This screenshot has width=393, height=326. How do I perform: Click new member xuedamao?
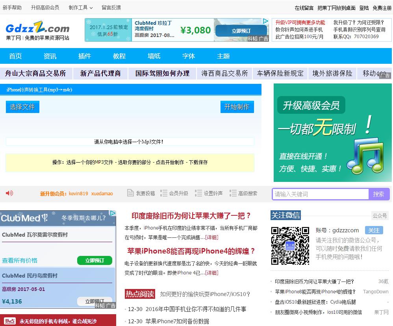(x=102, y=193)
